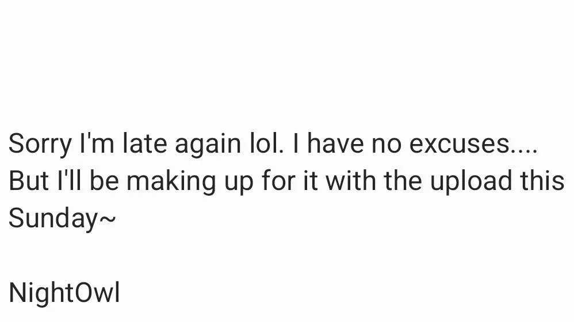Click the word "I'll" in second line
The width and height of the screenshot is (574, 322).
69,180
